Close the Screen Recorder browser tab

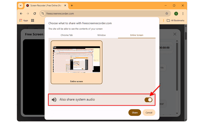pos(65,6)
